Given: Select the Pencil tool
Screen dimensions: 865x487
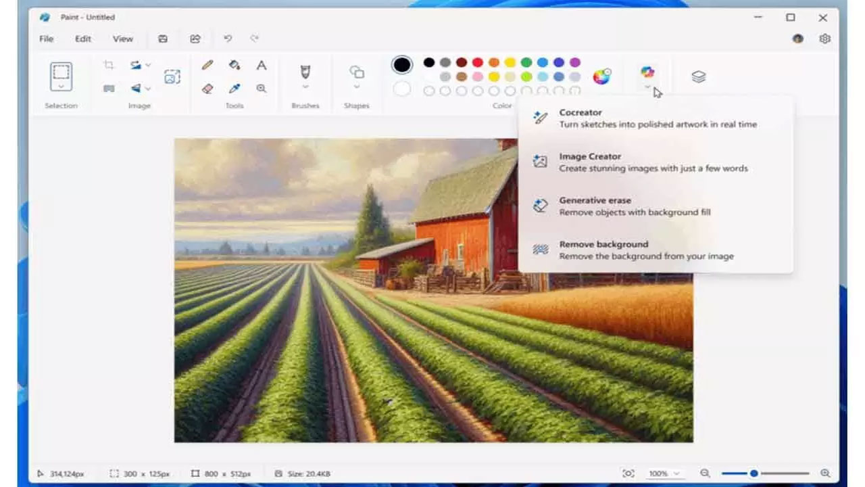Looking at the screenshot, I should [x=206, y=65].
